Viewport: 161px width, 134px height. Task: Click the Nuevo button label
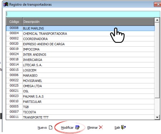pyautogui.click(x=42, y=128)
